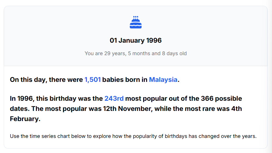Screen dimensions: 272x153
Task: Click the phrase "changed over the years"
Action: (231, 136)
